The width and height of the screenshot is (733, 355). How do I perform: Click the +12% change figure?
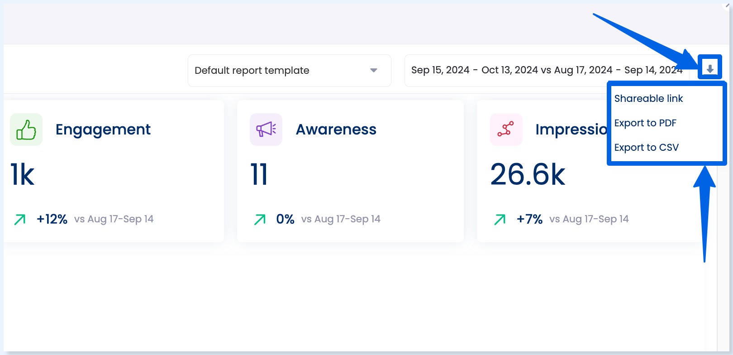click(x=52, y=219)
